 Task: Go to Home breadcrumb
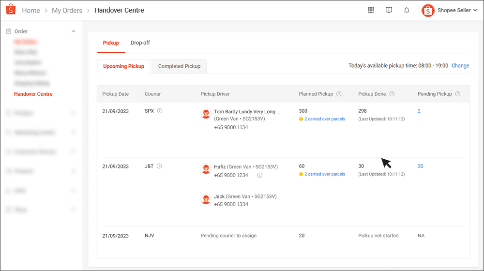[31, 11]
